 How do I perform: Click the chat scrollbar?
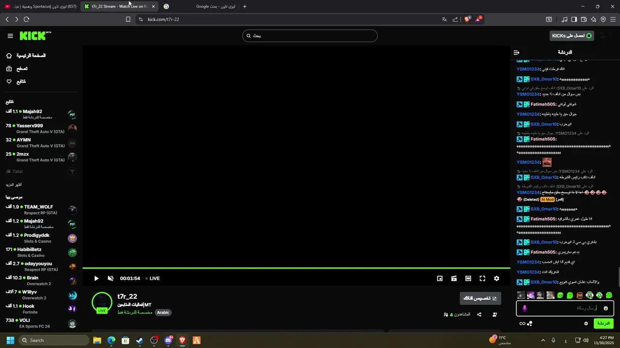pos(618,277)
